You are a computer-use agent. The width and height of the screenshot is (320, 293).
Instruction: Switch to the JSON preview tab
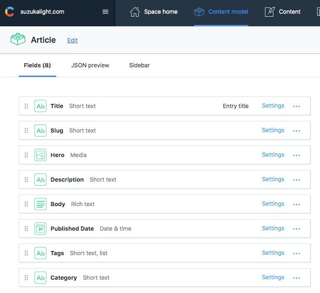coord(90,65)
